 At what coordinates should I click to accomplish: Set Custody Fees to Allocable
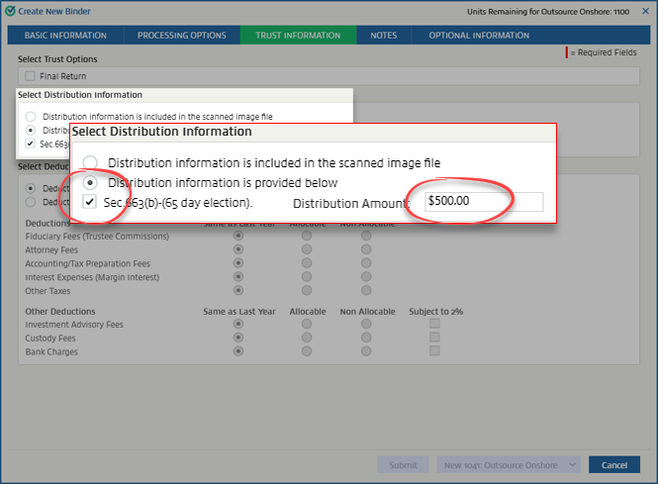(307, 338)
